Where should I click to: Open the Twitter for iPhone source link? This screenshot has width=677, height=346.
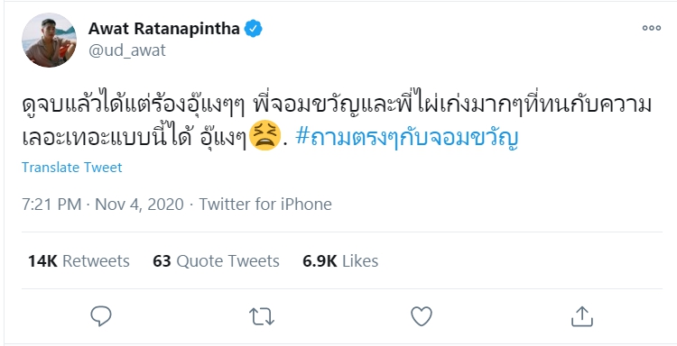click(x=265, y=204)
